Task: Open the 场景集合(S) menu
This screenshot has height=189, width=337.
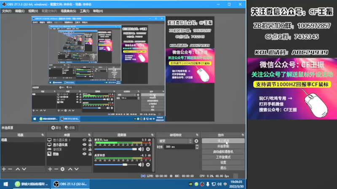Action: tap(68, 11)
